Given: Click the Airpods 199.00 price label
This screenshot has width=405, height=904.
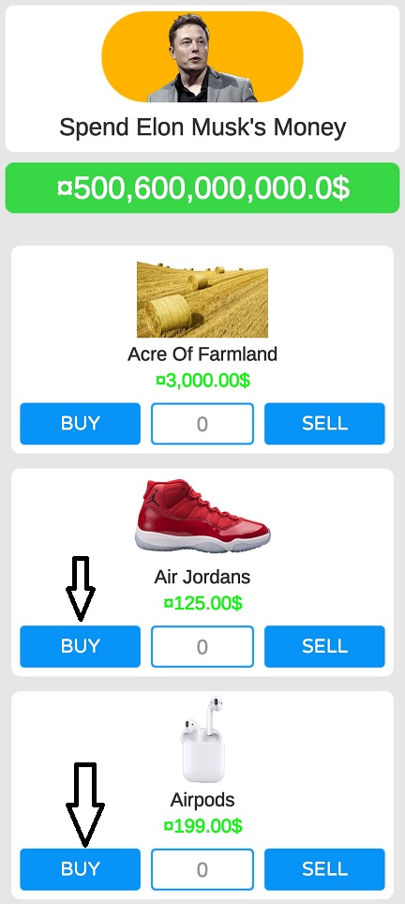Looking at the screenshot, I should [202, 826].
